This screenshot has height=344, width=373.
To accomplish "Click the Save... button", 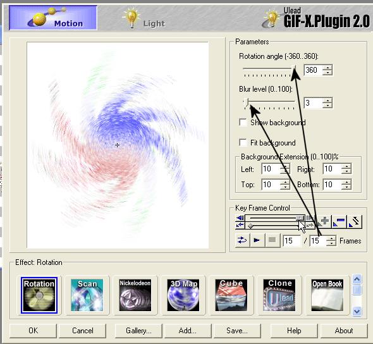I will click(237, 331).
